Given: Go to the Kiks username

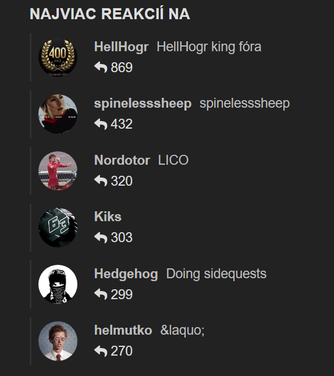Looking at the screenshot, I should click(108, 217).
